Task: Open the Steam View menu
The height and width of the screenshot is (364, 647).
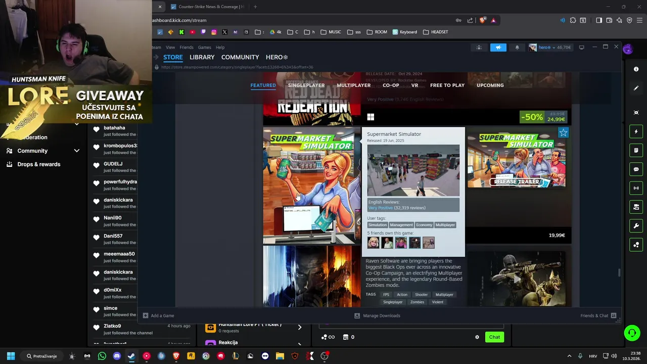Action: pos(170,48)
